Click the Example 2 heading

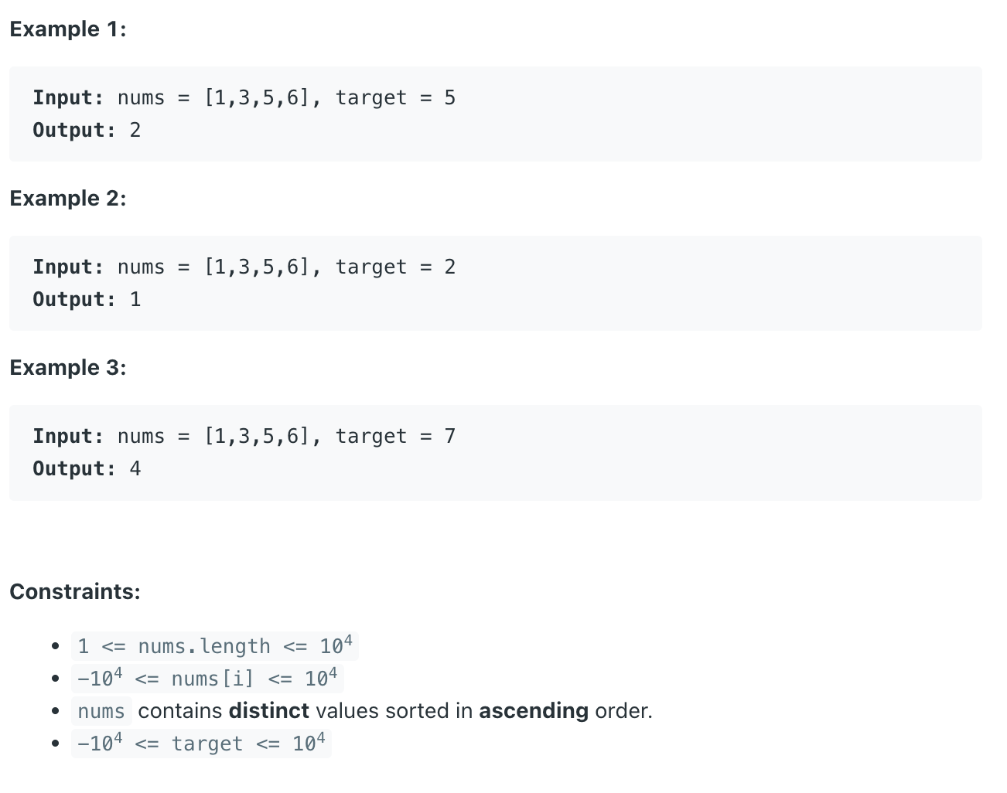click(x=68, y=199)
